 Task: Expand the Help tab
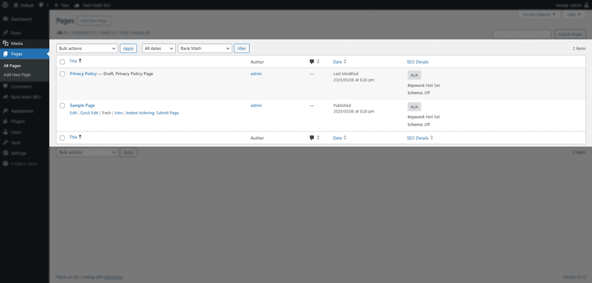[x=574, y=14]
